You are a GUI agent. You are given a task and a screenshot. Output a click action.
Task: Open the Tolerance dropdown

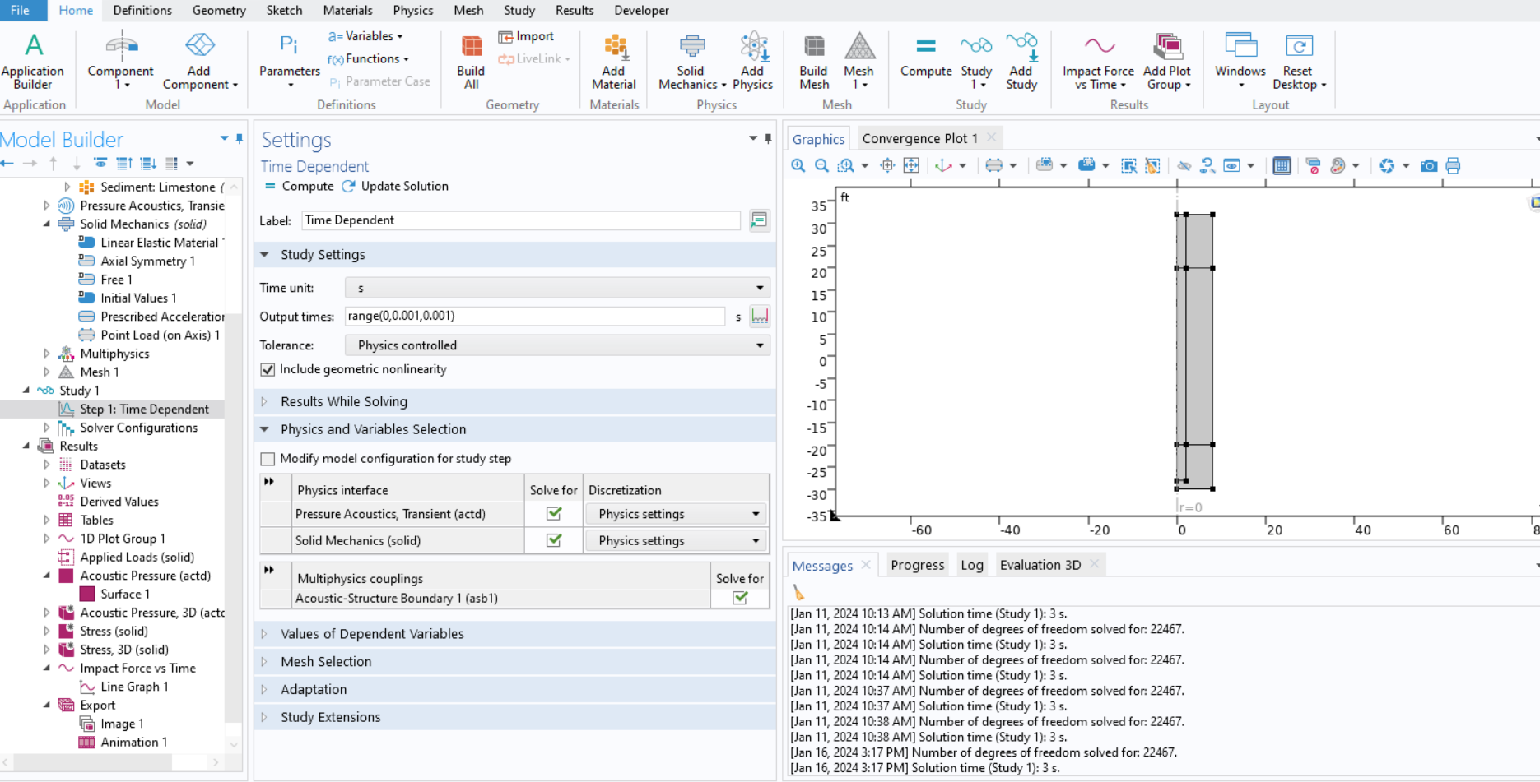[x=557, y=345]
